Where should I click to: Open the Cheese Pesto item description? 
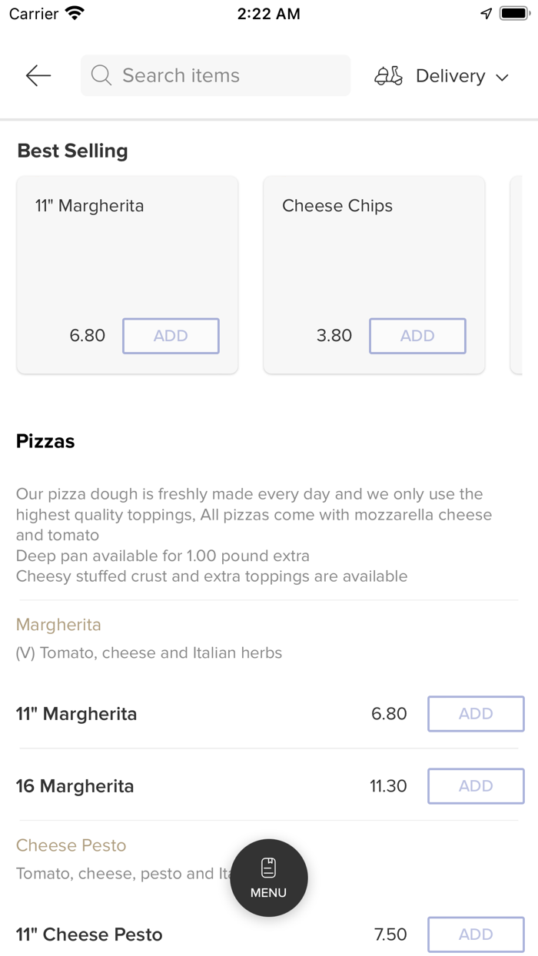coord(71,845)
